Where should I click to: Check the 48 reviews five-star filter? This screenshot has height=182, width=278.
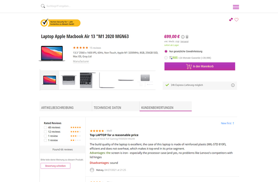pyautogui.click(x=46, y=127)
